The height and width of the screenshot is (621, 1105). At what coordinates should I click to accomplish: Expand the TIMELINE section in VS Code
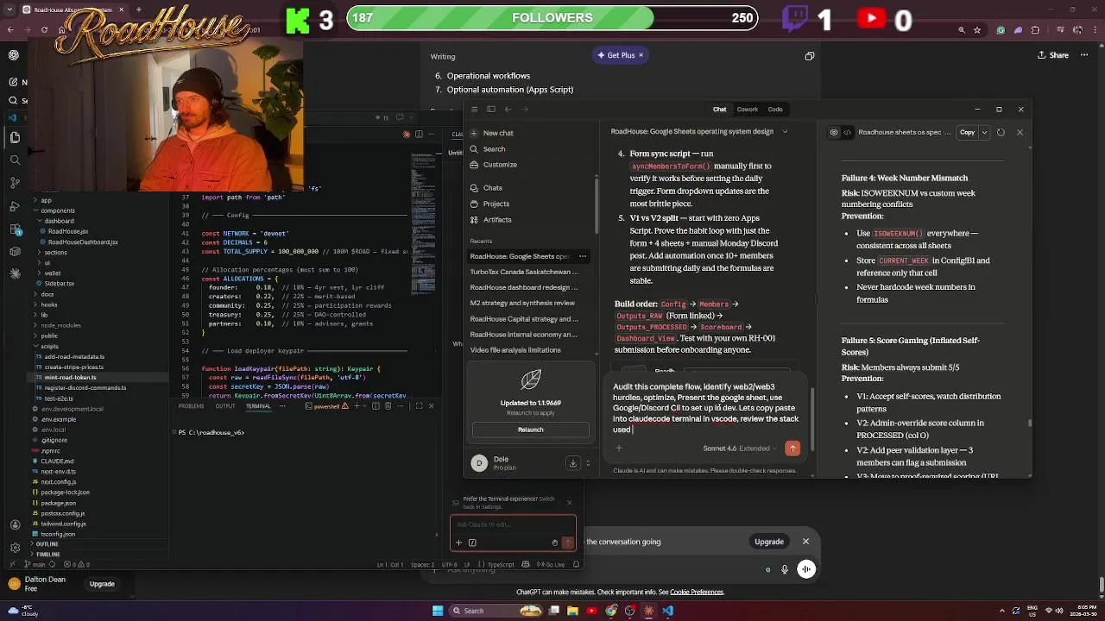[46, 555]
